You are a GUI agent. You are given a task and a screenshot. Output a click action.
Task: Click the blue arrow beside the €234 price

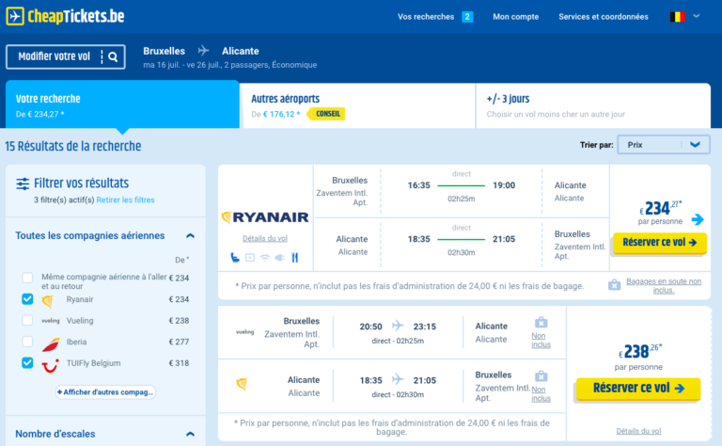click(x=698, y=219)
